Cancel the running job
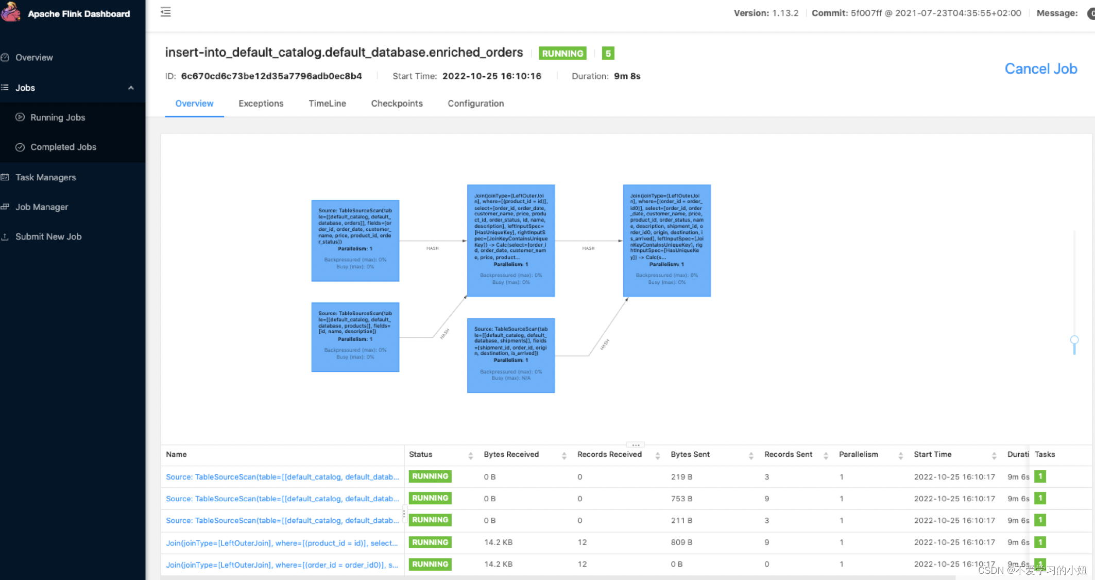This screenshot has width=1095, height=580. click(x=1041, y=69)
